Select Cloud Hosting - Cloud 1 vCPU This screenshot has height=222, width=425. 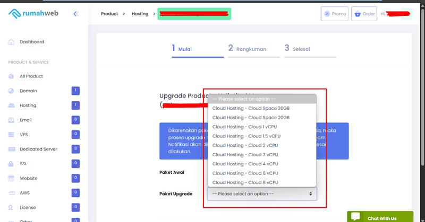[x=262, y=127]
